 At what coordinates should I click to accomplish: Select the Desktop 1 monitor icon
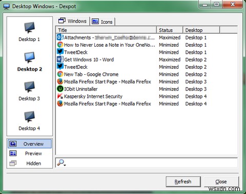click(x=29, y=27)
